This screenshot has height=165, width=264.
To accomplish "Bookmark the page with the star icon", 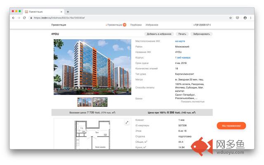I will pyautogui.click(x=231, y=18).
